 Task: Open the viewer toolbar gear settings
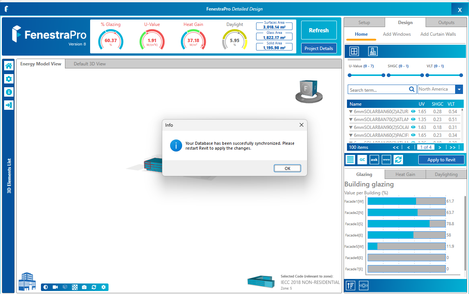104,287
